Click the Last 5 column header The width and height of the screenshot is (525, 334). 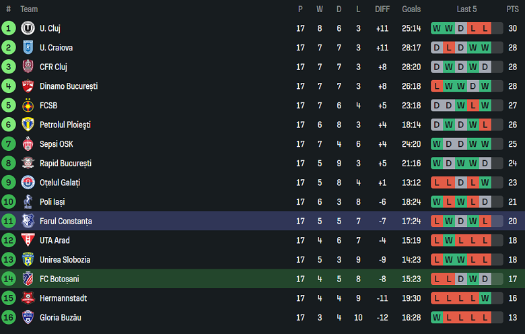point(466,9)
